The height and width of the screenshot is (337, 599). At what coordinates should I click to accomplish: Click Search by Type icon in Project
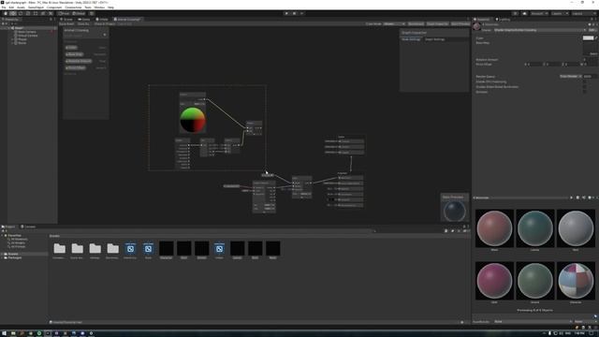446,231
